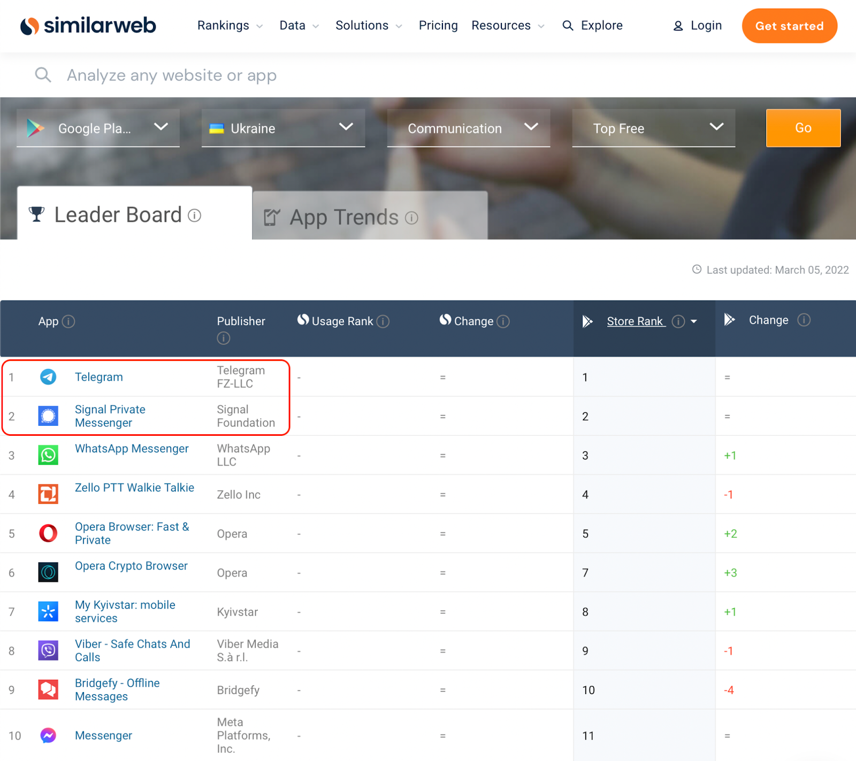
Task: Expand the Resources menu
Action: click(x=508, y=26)
